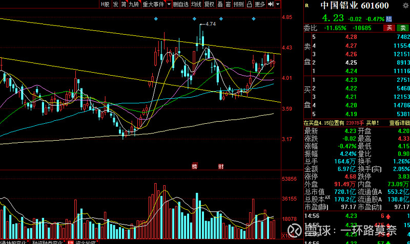
Task: Click the 涨停 limit-up value 4.68
Action: tap(350, 176)
